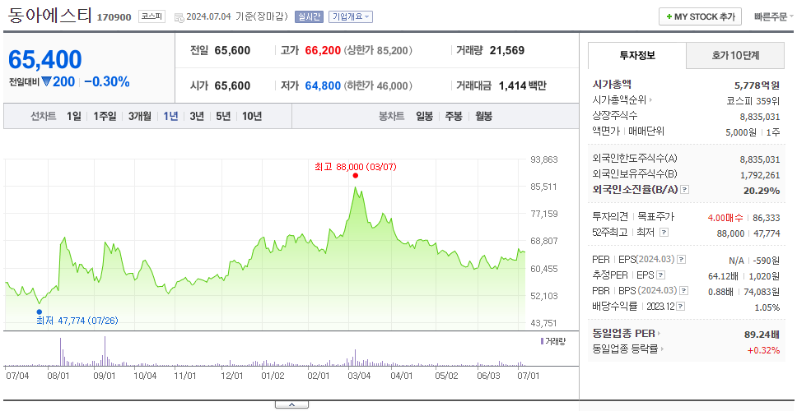The width and height of the screenshot is (797, 411).
Task: Open the 동일업종 등락률 link
Action: coord(628,349)
